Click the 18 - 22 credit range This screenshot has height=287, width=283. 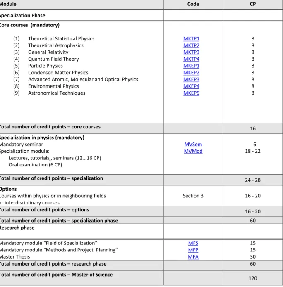(x=253, y=151)
